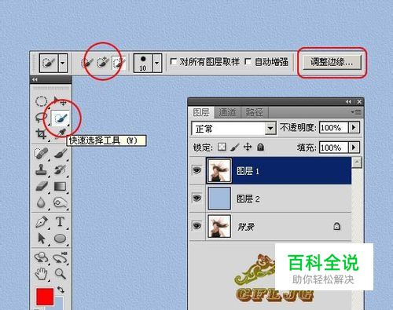Toggle visibility of 背景 layer

(197, 226)
